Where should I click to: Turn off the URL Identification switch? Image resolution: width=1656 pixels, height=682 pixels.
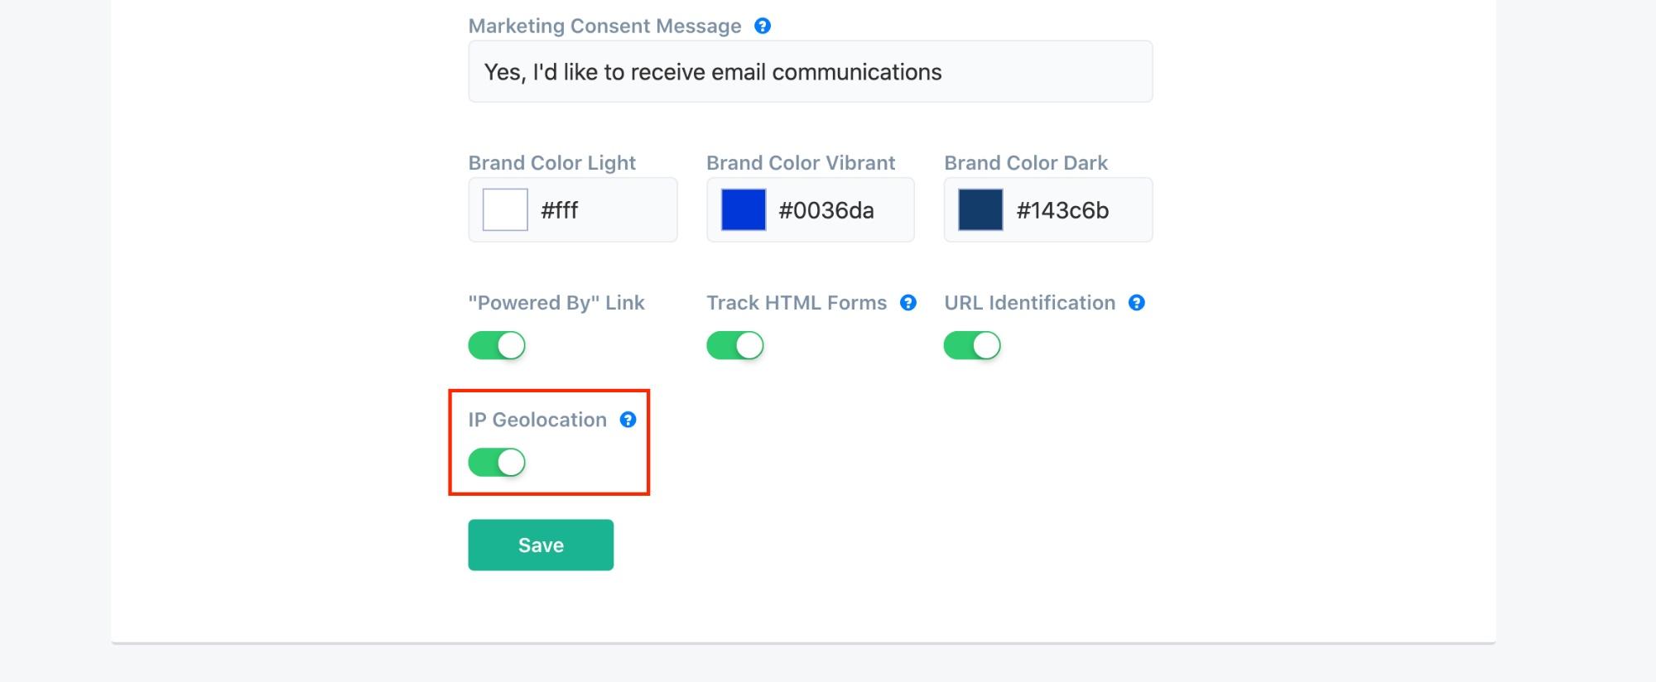972,345
